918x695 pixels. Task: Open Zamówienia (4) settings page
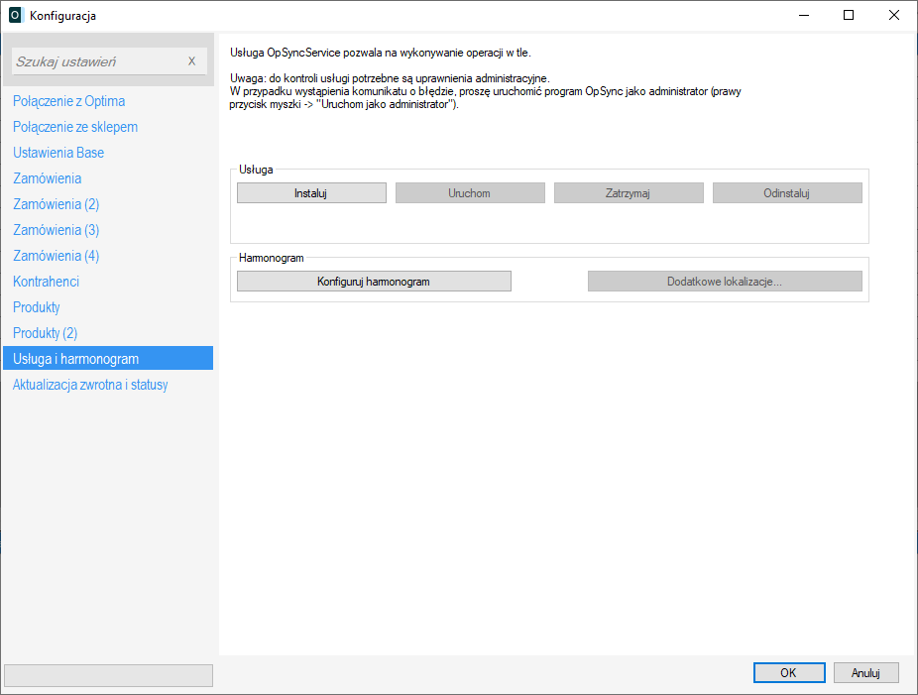click(57, 256)
